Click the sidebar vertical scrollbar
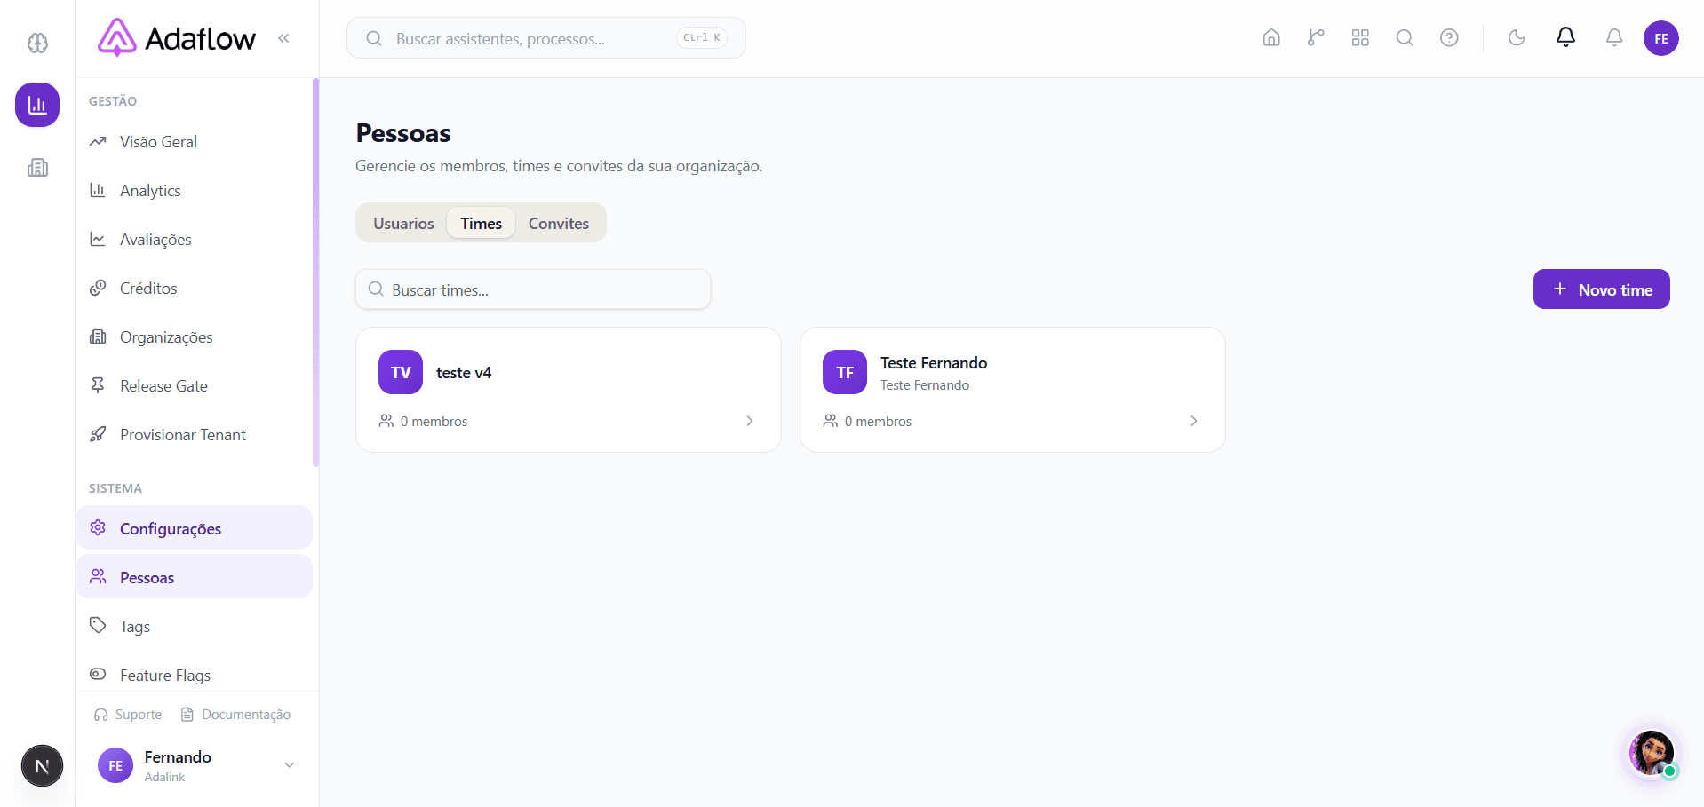Viewport: 1704px width, 807px height. pos(315,272)
